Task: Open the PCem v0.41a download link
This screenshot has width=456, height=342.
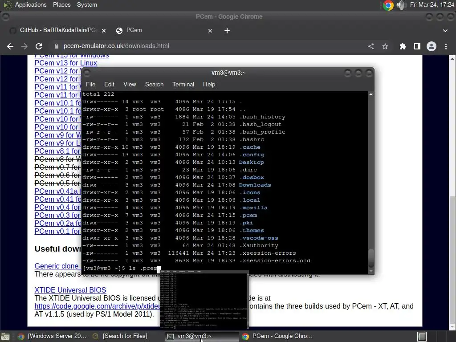Action: (x=57, y=191)
